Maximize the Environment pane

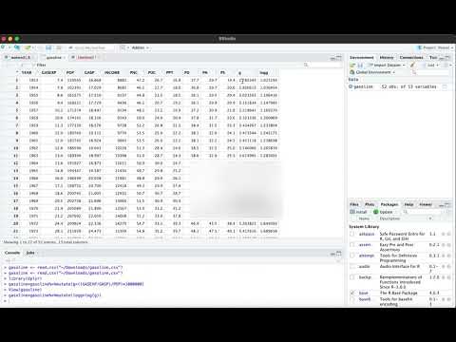click(448, 58)
